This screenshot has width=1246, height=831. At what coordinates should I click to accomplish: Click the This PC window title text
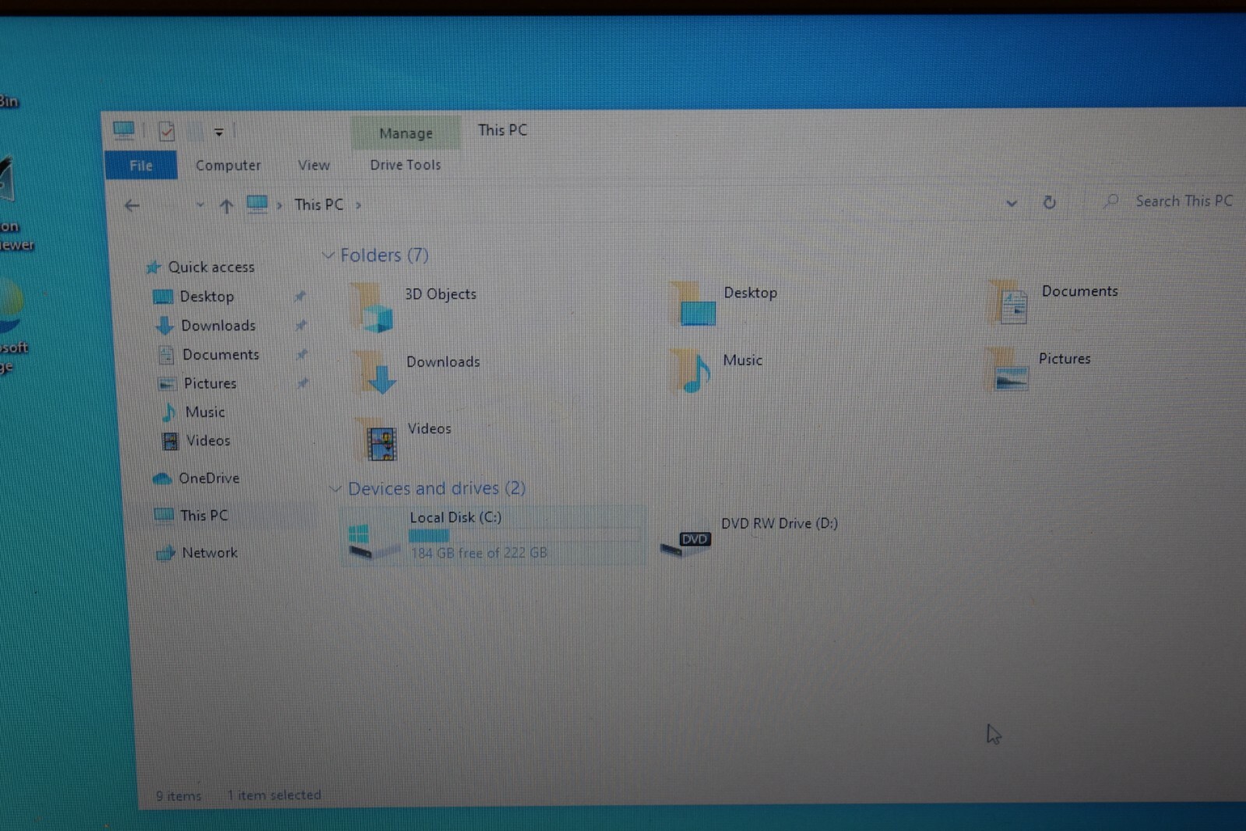(502, 130)
